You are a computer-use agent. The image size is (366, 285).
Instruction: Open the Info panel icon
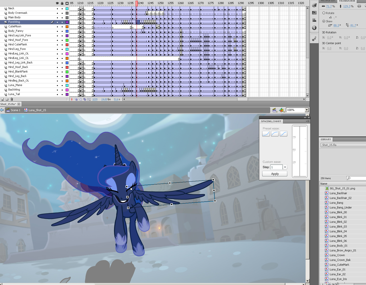point(314,28)
